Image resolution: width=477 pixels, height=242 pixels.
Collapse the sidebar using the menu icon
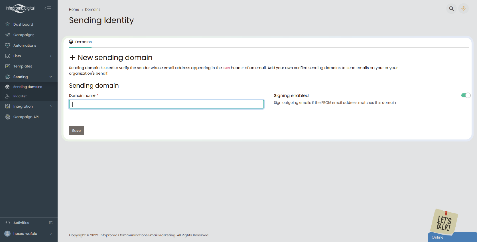48,9
